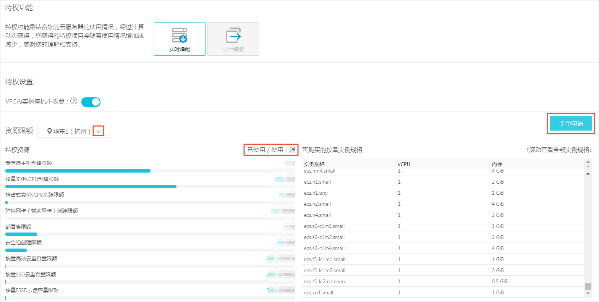The height and width of the screenshot is (302, 599).
Task: Click the 实时降配 server downgrade icon
Action: pos(180,35)
